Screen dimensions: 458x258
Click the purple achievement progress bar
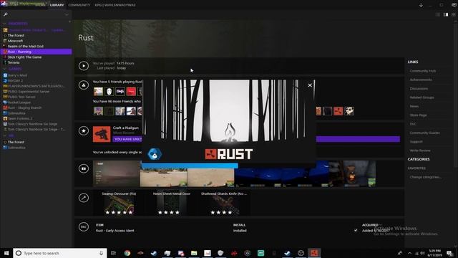coord(358,139)
